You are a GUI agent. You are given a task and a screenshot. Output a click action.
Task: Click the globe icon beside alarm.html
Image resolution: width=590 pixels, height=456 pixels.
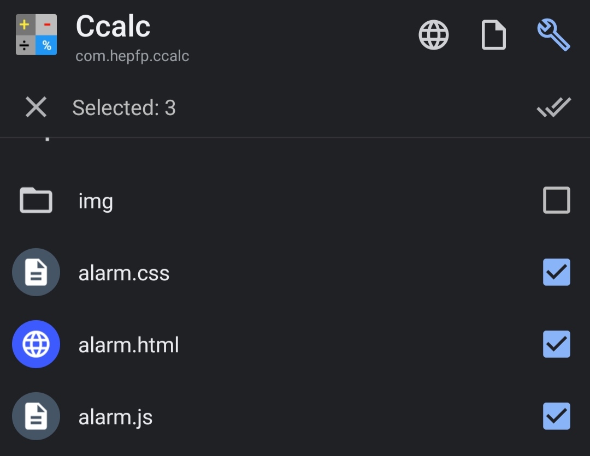pyautogui.click(x=36, y=344)
